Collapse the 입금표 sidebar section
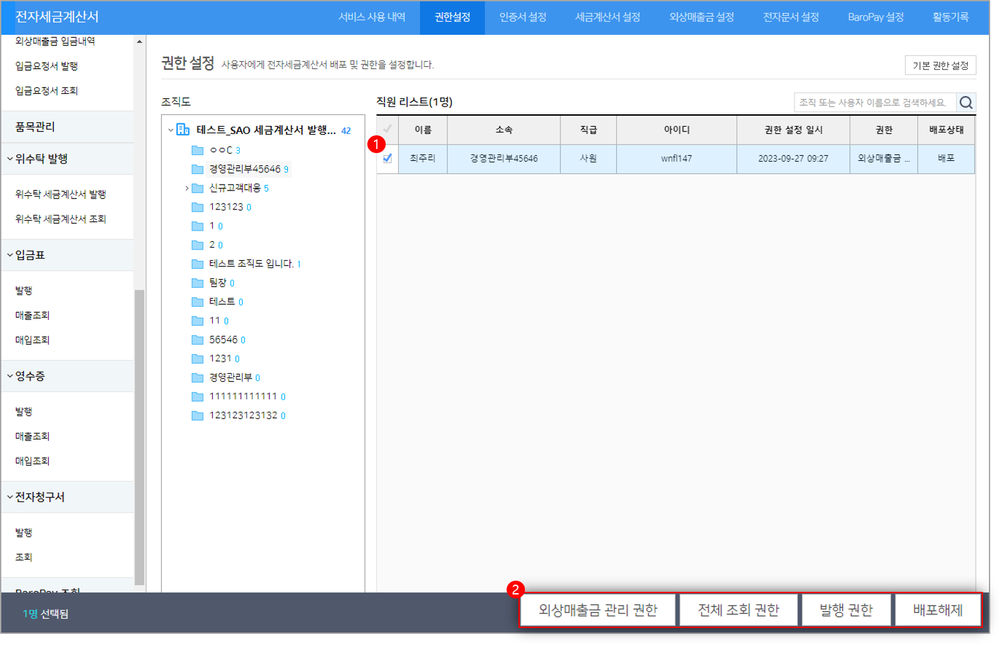Viewport: 1004px width, 649px height. [10, 255]
